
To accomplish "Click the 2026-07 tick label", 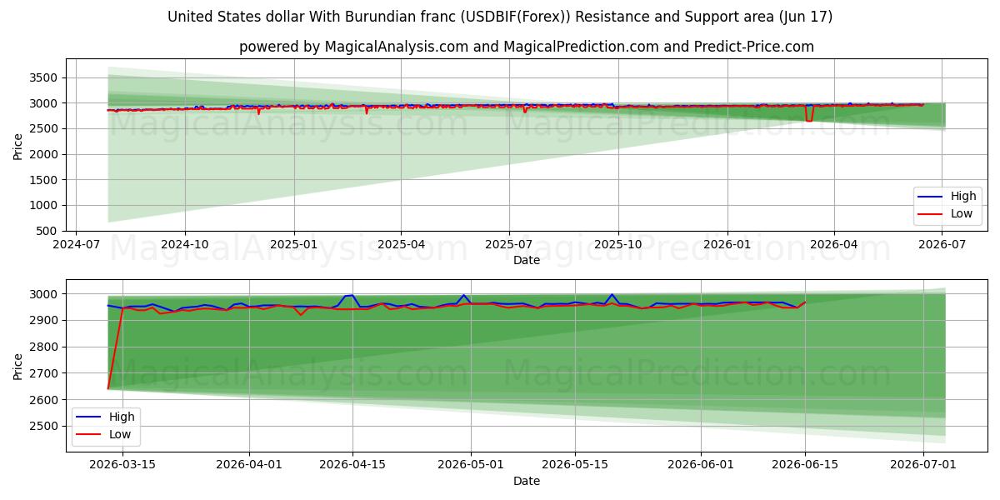I will point(942,245).
